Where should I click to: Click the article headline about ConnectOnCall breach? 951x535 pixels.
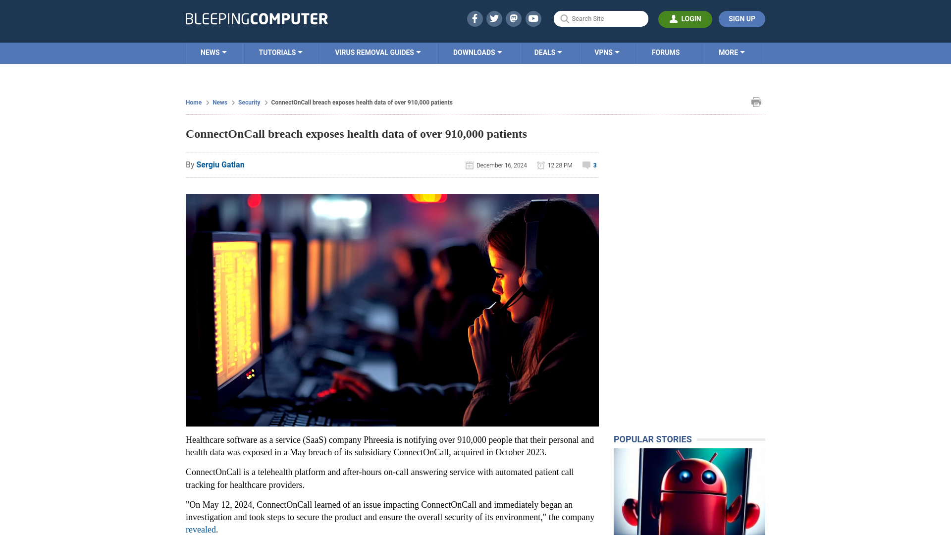(x=356, y=134)
